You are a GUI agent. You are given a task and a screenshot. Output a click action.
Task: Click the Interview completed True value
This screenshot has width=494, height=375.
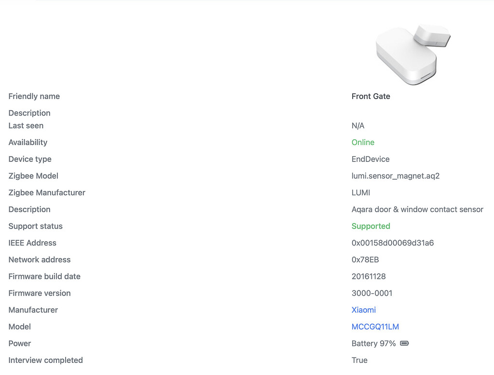click(x=359, y=360)
